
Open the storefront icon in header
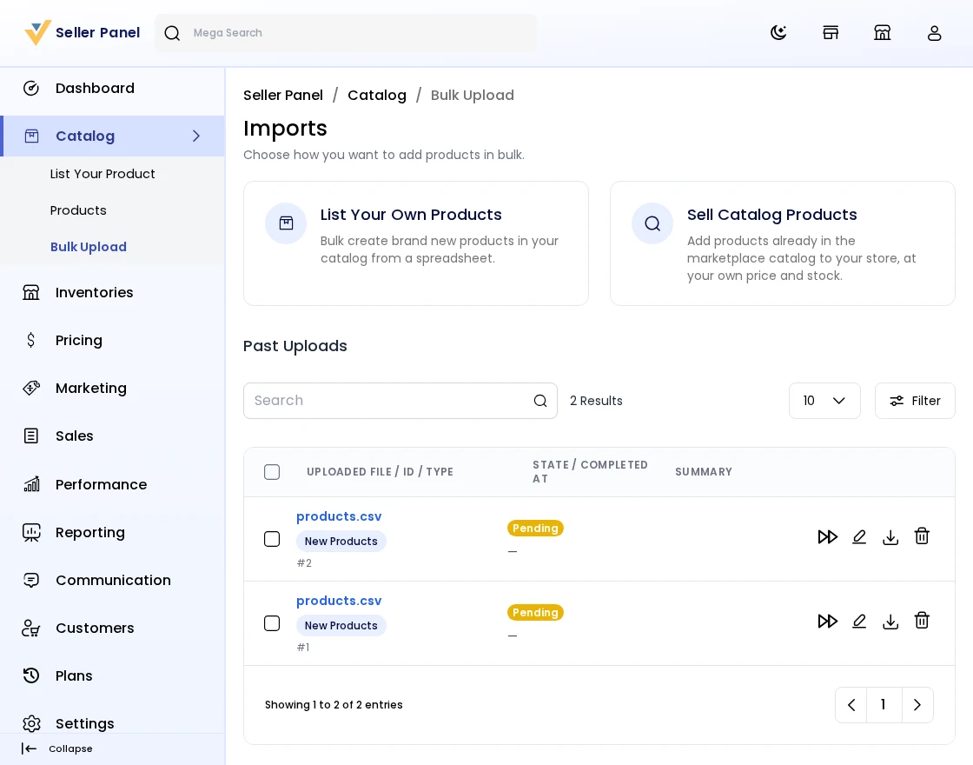tap(831, 33)
